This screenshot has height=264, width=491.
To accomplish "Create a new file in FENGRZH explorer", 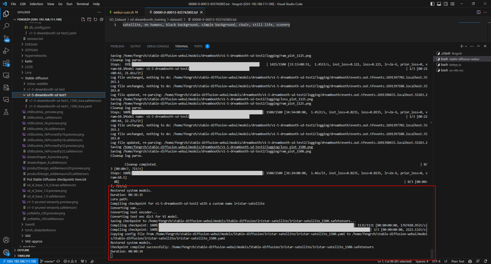I will 83,19.
